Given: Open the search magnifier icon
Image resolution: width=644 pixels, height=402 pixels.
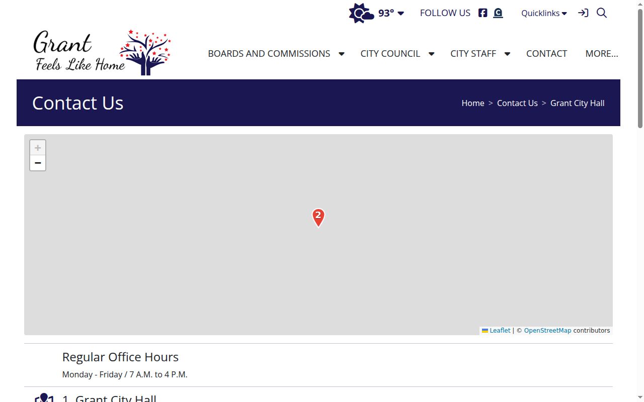Looking at the screenshot, I should pyautogui.click(x=602, y=13).
